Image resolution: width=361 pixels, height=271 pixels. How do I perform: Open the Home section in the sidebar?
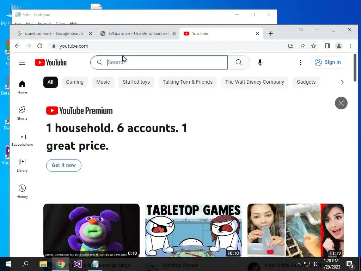(x=22, y=87)
